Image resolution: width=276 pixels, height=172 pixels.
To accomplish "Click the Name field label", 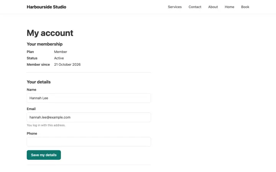I will [x=31, y=90].
